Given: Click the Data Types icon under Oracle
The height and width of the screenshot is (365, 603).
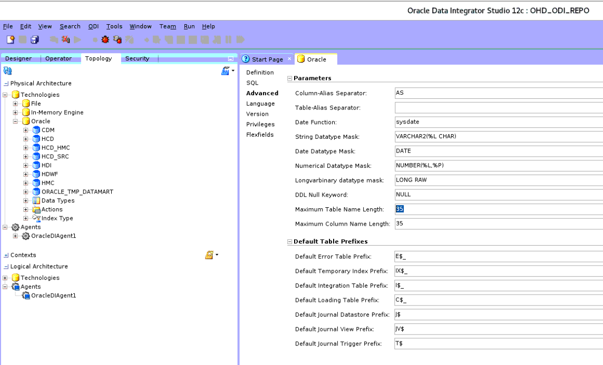Looking at the screenshot, I should [35, 200].
